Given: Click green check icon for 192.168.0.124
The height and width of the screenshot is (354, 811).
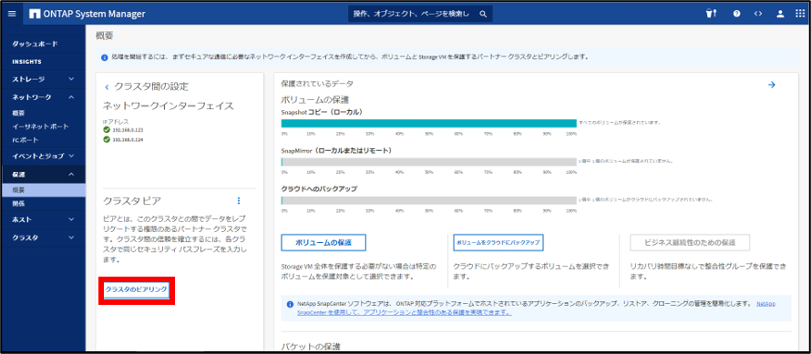Looking at the screenshot, I should pyautogui.click(x=107, y=139).
